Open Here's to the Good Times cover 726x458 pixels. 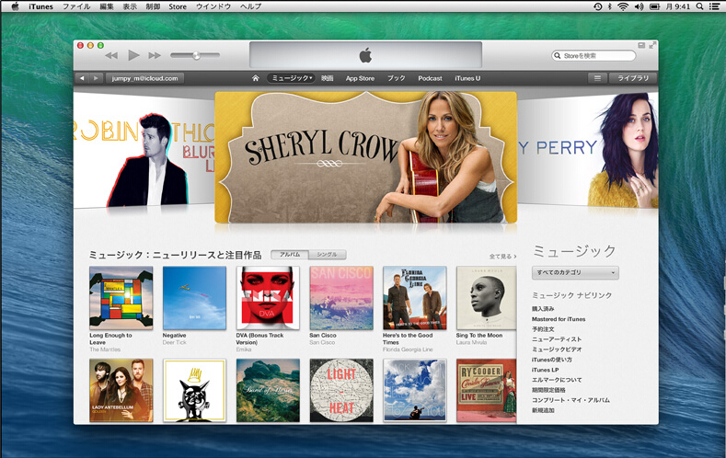415,298
